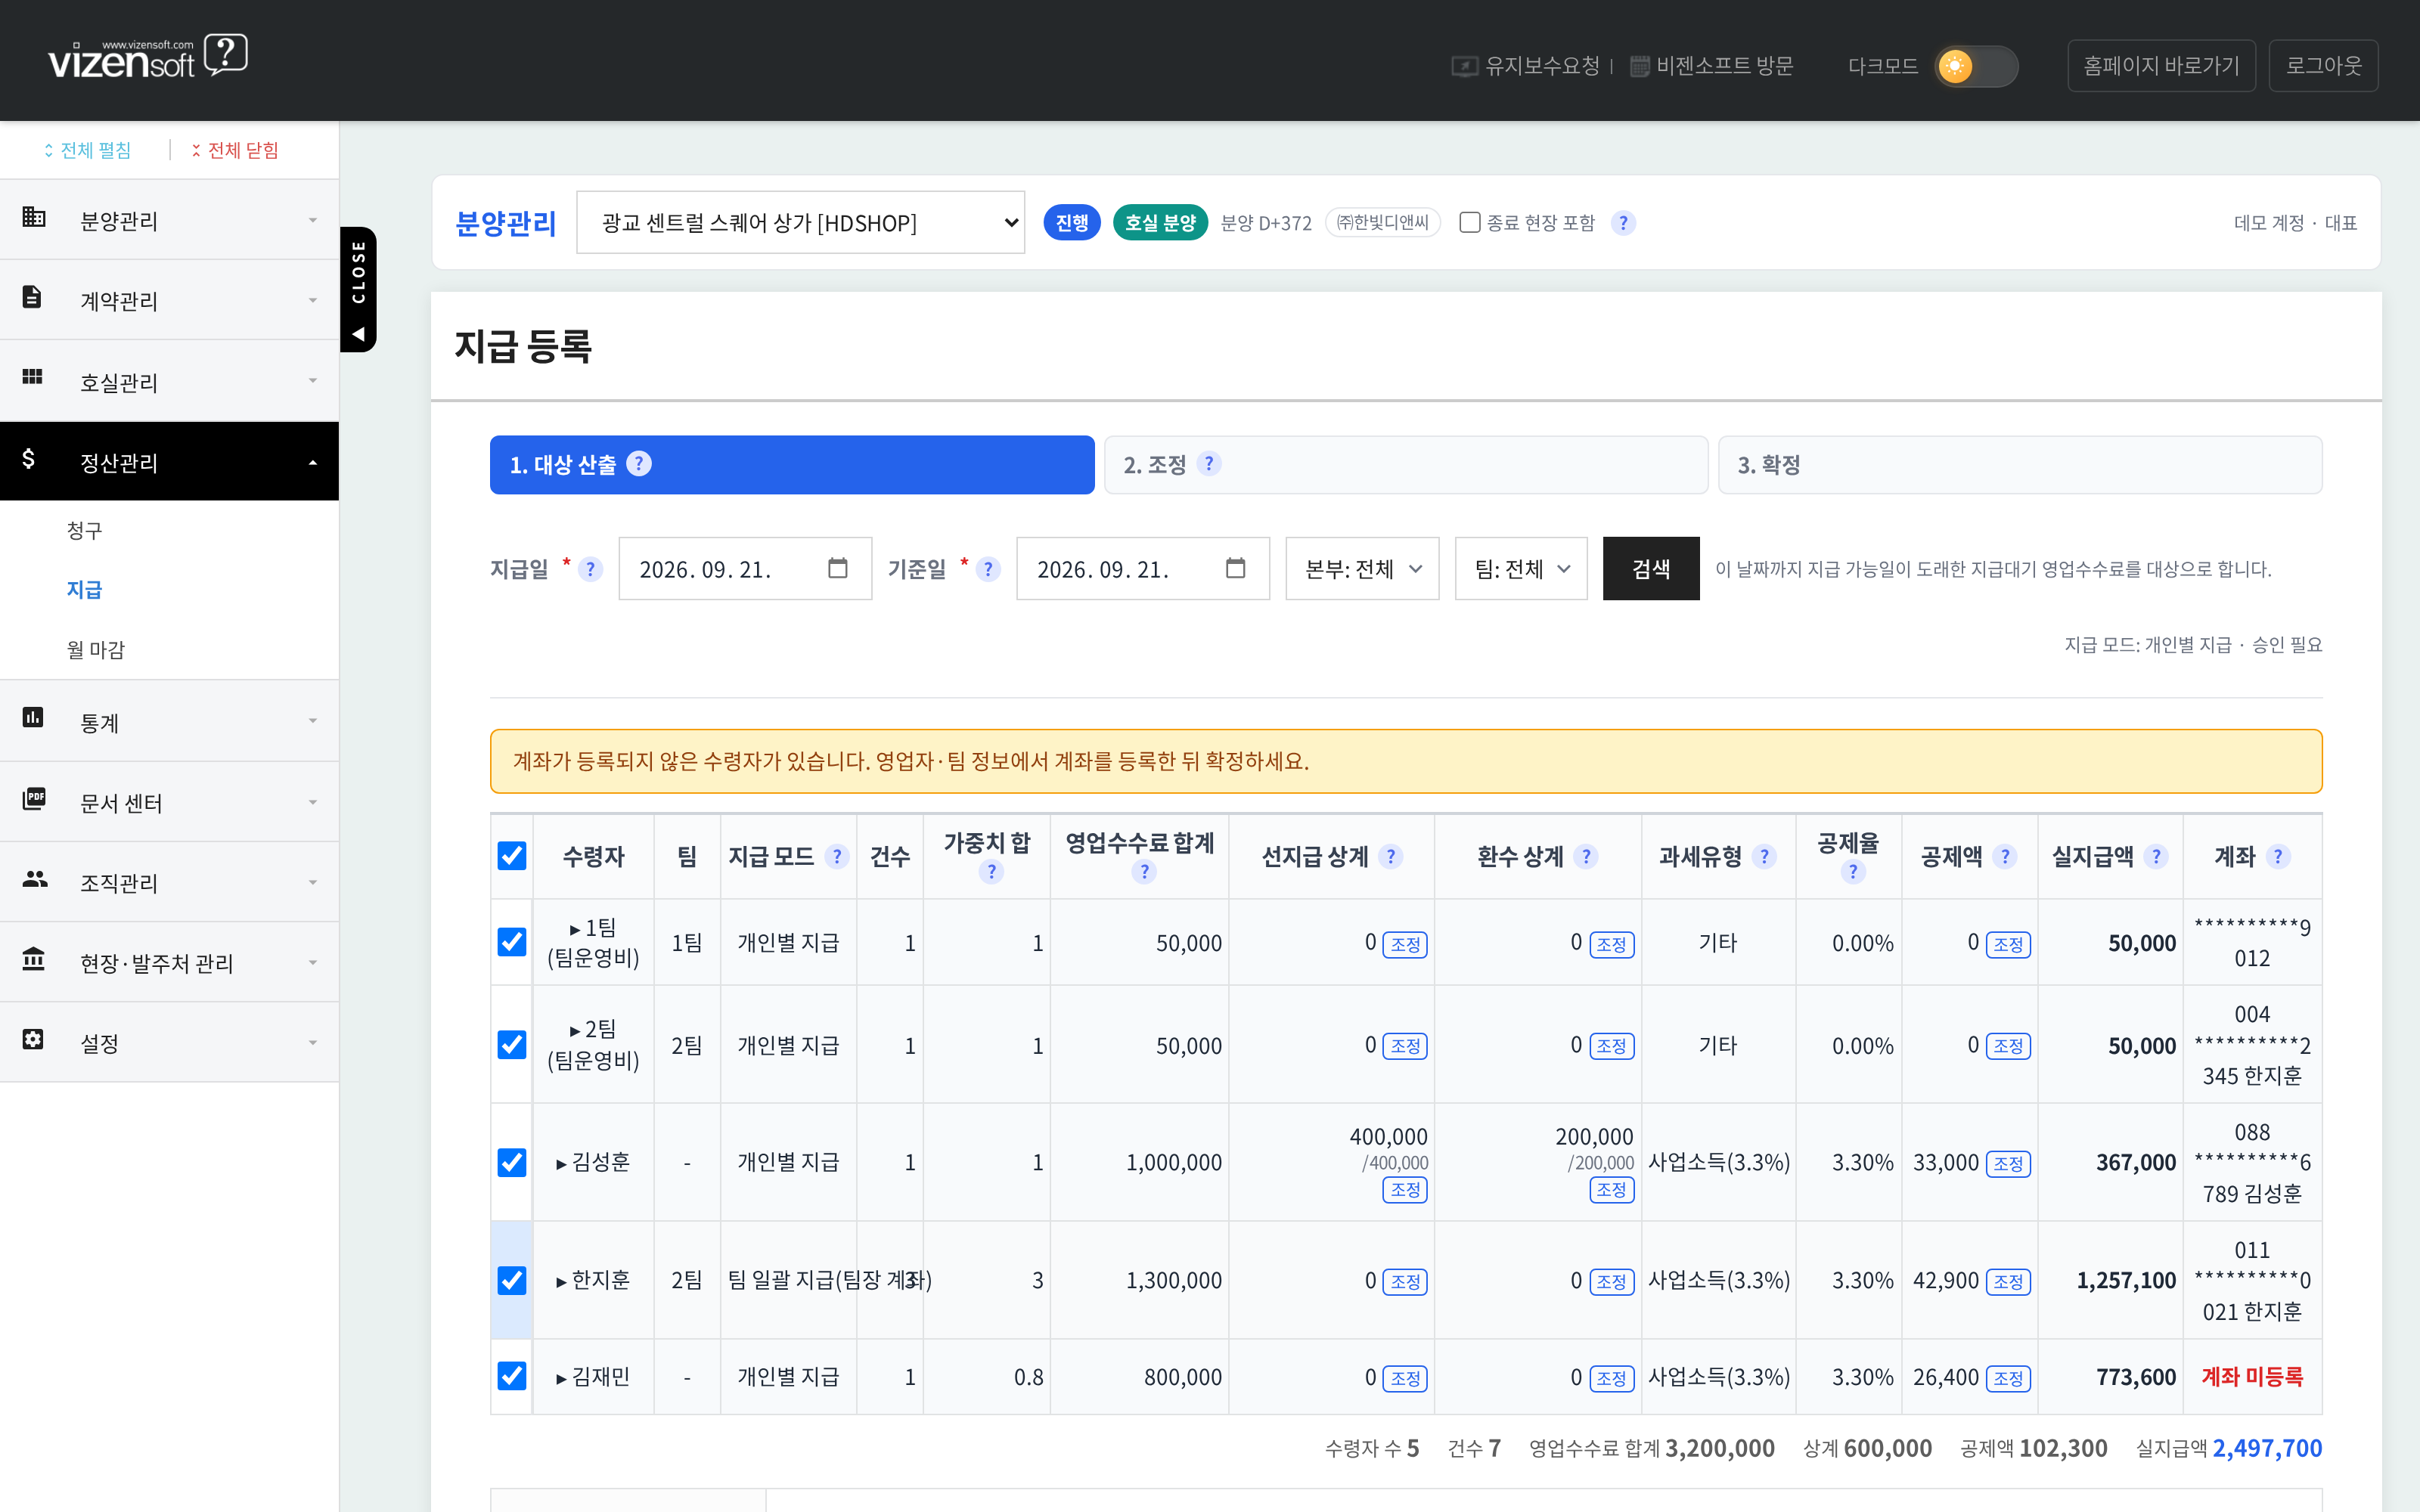The width and height of the screenshot is (2420, 1512).
Task: Open the 청구 submenu item
Action: (x=85, y=530)
